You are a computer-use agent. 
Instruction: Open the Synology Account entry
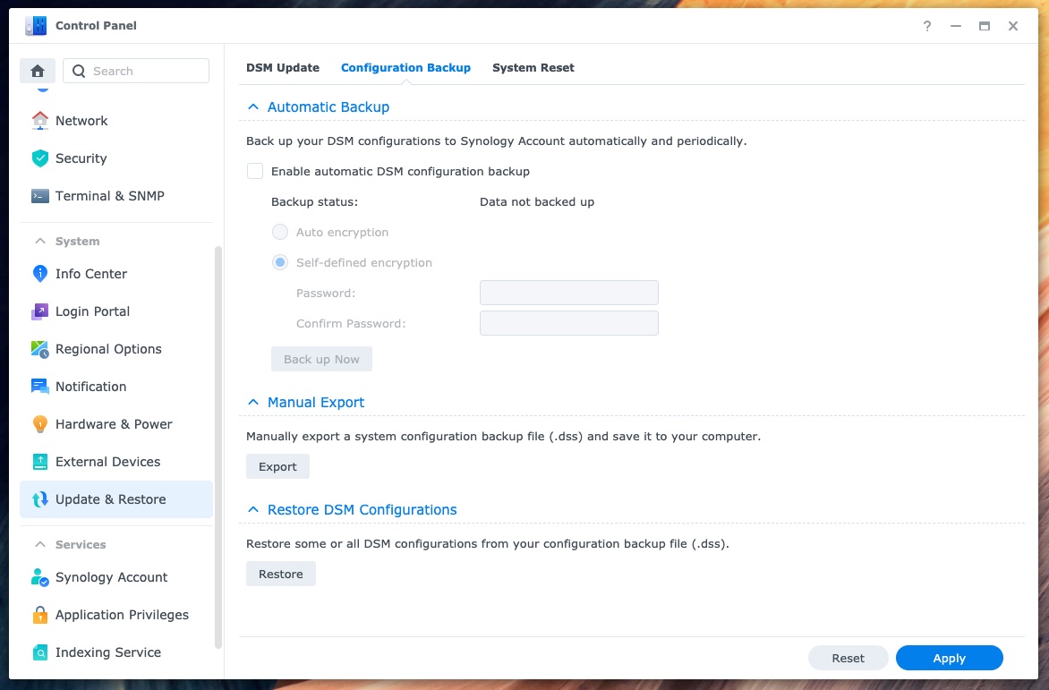pos(116,577)
